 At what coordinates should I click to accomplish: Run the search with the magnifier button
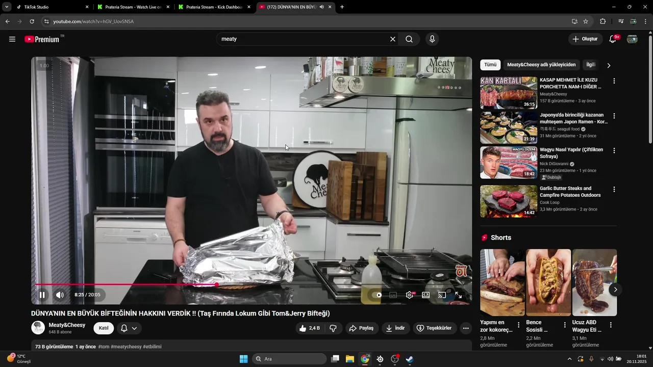coord(409,39)
